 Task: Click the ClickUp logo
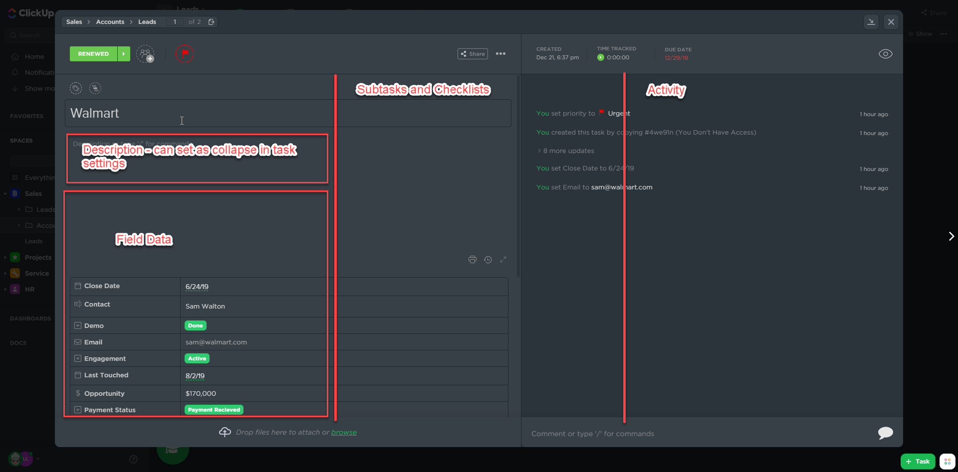(31, 13)
